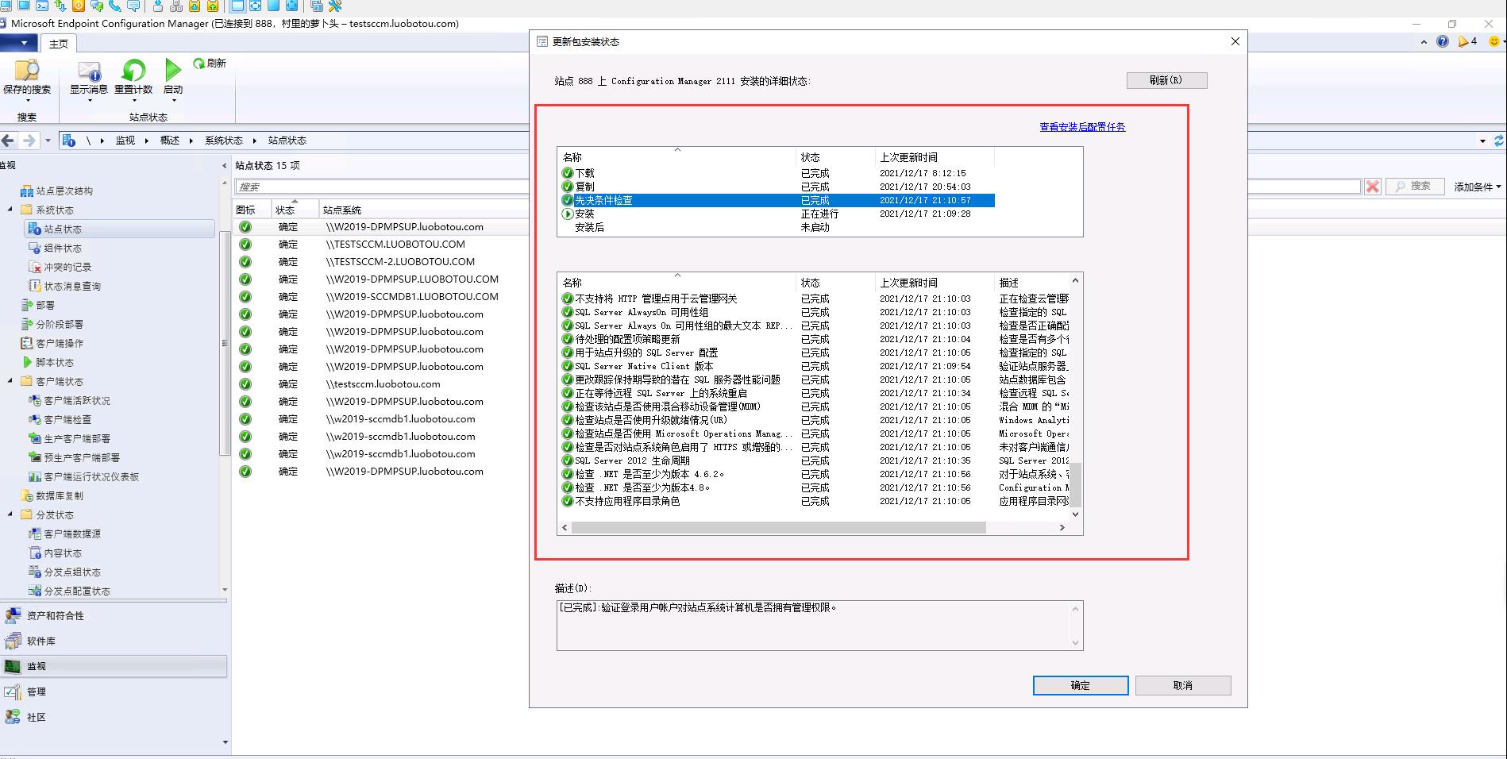Open the address bar history dropdown

(x=1482, y=141)
